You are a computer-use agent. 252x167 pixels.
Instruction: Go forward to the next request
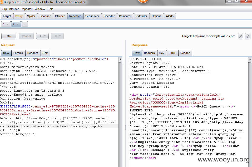pos(56,36)
